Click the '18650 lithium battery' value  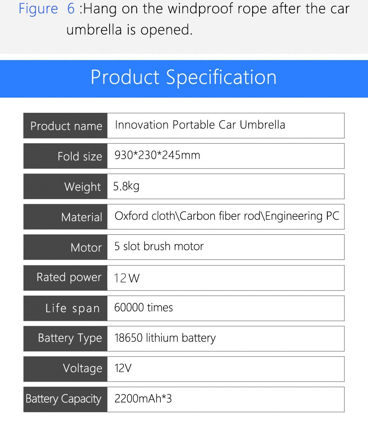tap(165, 338)
